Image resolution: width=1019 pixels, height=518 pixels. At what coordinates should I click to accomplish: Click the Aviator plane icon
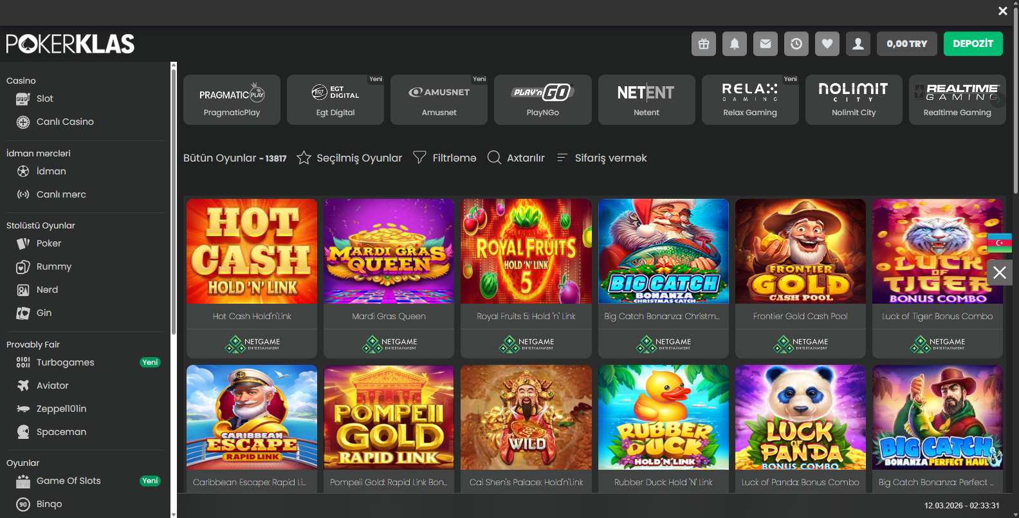tap(23, 385)
